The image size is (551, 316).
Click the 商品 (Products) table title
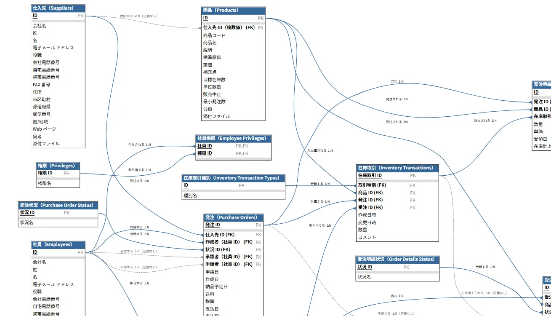[x=234, y=10]
